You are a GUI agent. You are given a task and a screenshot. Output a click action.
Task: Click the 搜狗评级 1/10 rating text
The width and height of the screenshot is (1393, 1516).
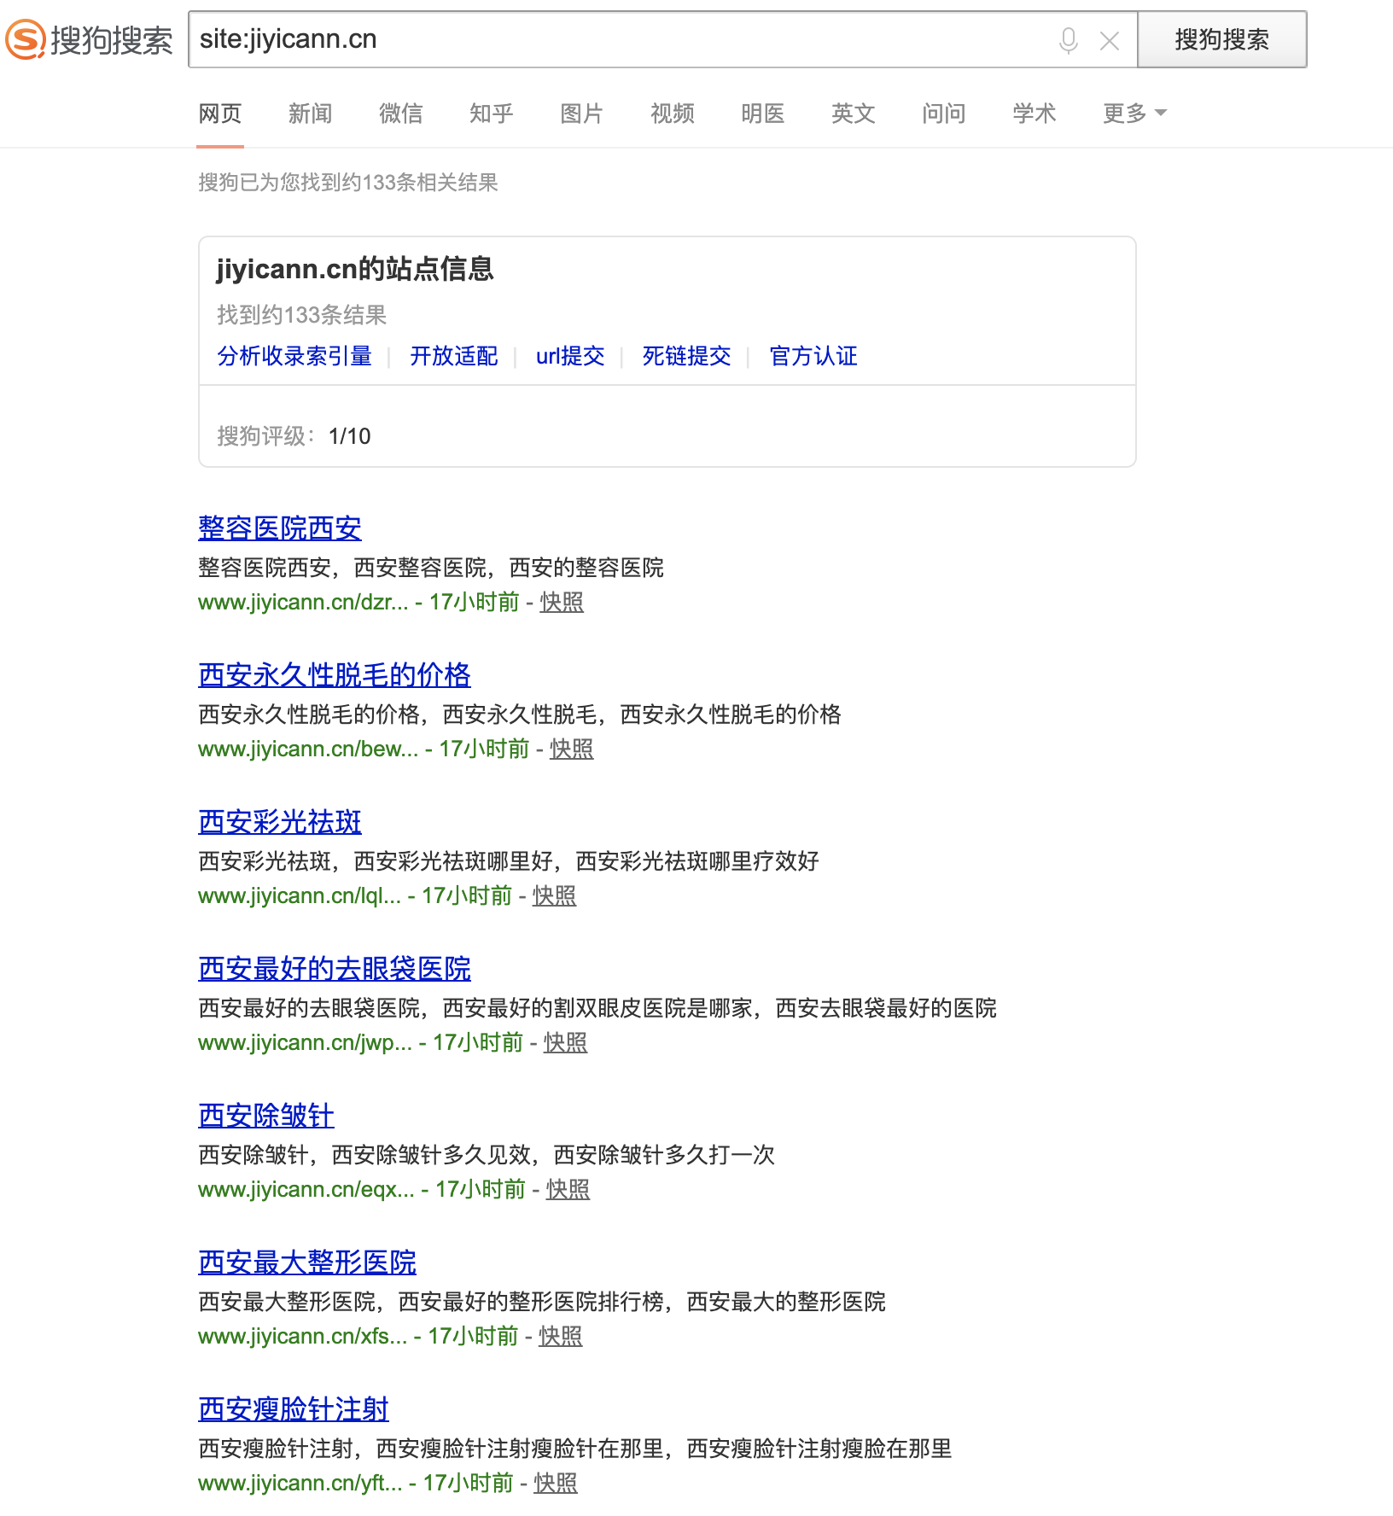(294, 436)
